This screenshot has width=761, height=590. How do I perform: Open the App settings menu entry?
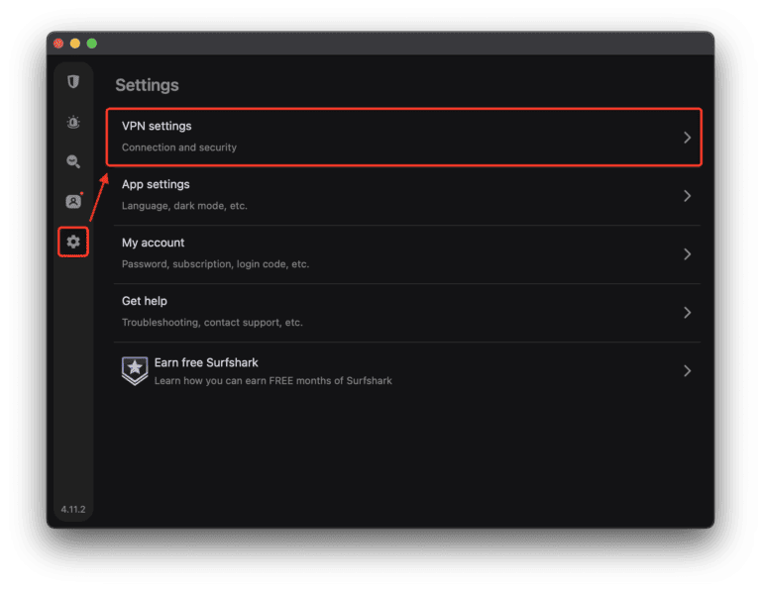click(x=156, y=185)
